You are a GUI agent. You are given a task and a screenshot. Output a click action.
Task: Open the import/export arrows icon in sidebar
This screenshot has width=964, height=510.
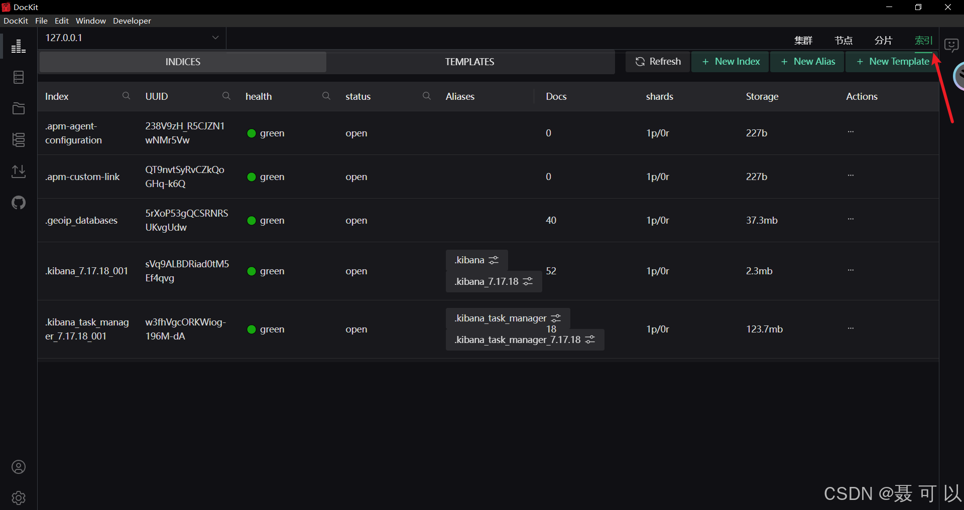click(19, 171)
